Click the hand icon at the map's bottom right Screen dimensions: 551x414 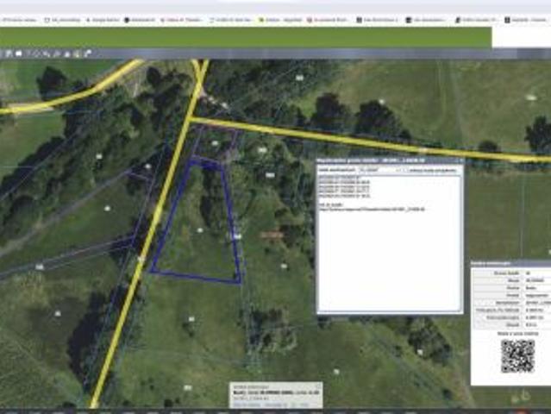point(526,396)
